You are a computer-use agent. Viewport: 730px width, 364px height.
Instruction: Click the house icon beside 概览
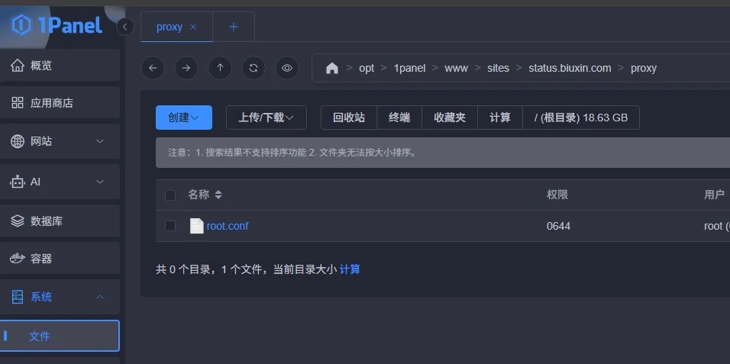(x=18, y=65)
